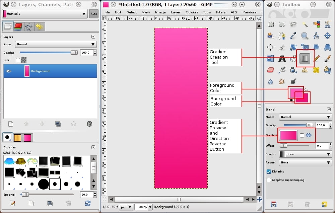Hide the Background layer
Image resolution: width=335 pixels, height=213 pixels.
pyautogui.click(x=8, y=71)
